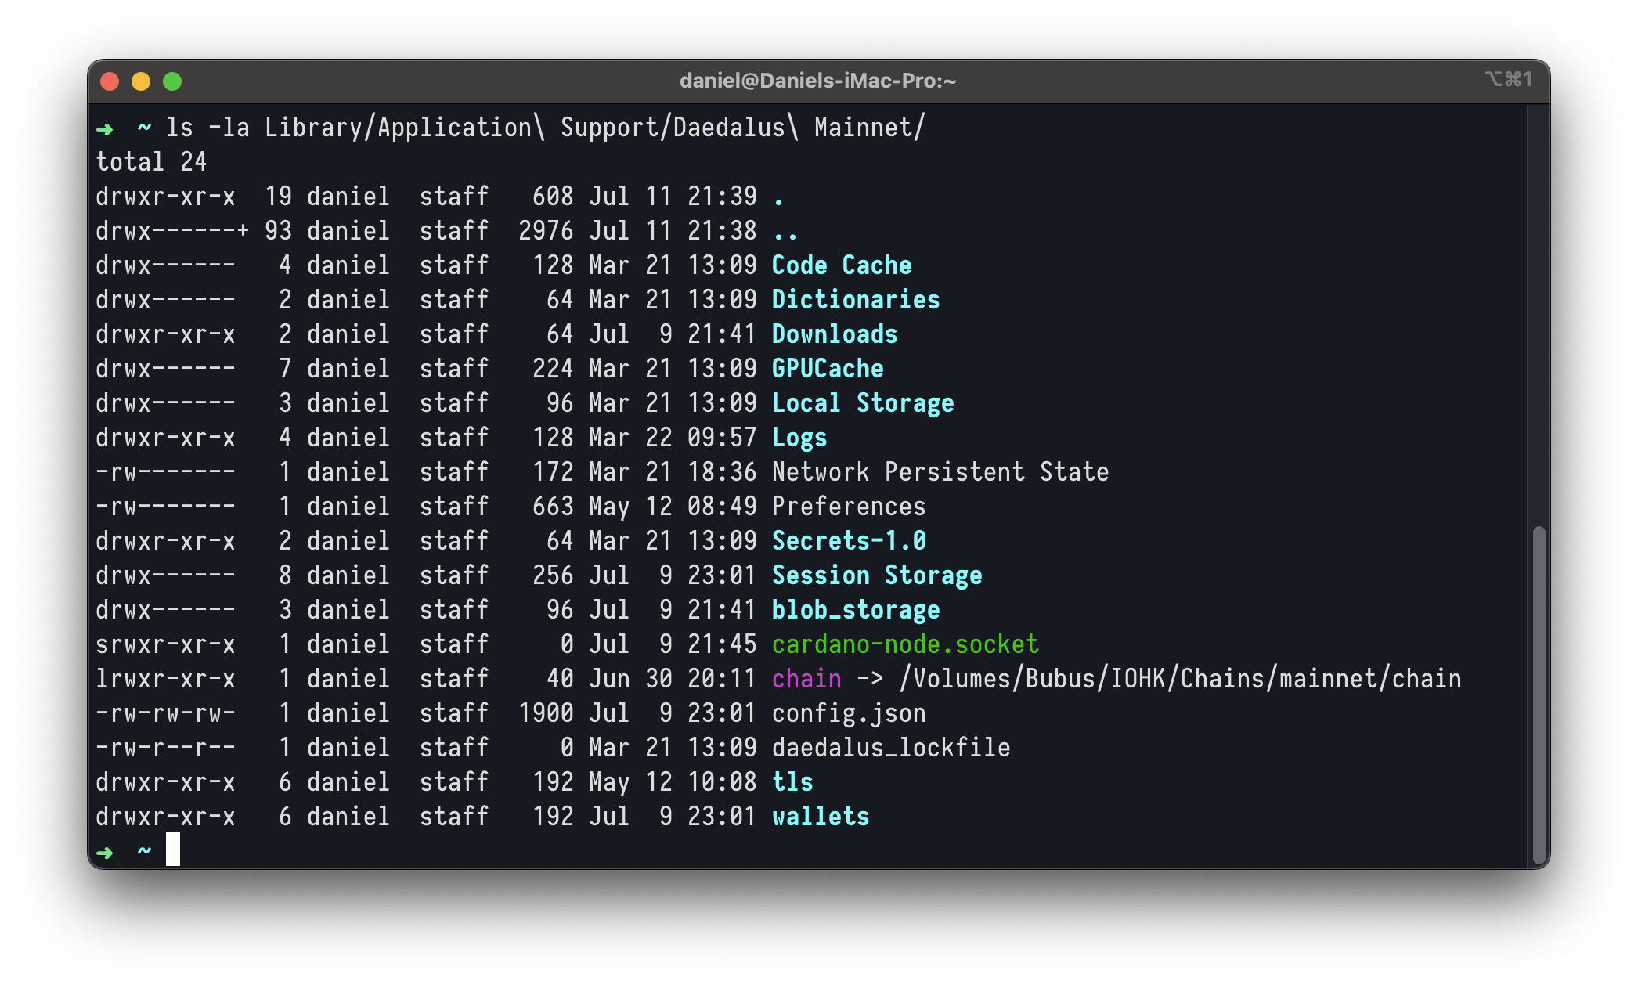Click the size value 2976
This screenshot has width=1638, height=985.
(x=546, y=231)
